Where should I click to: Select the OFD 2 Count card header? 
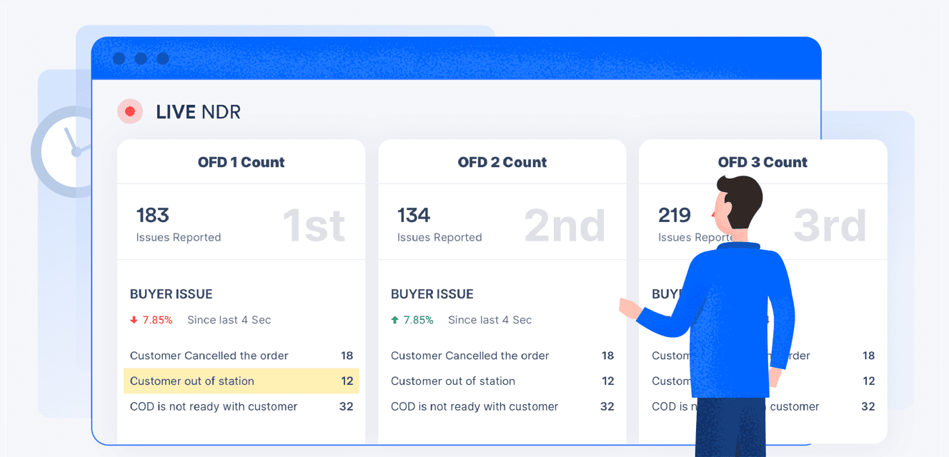point(502,162)
